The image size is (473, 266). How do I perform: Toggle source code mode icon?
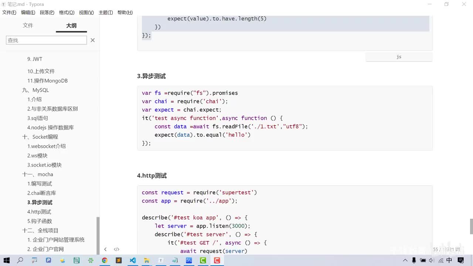116,249
